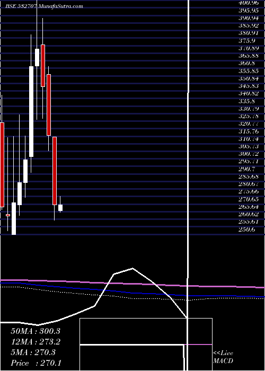Click the 12MA : 273.2 readout

(x=36, y=342)
